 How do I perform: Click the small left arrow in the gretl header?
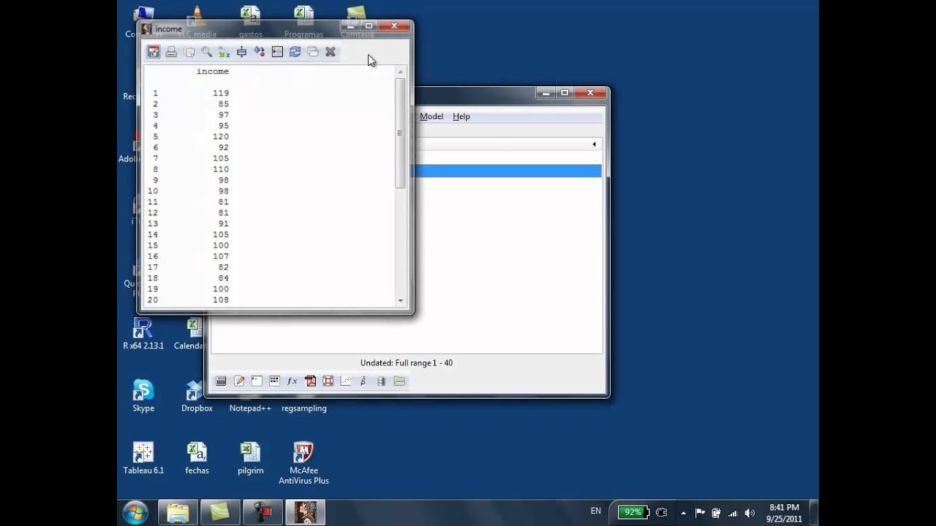(x=594, y=144)
